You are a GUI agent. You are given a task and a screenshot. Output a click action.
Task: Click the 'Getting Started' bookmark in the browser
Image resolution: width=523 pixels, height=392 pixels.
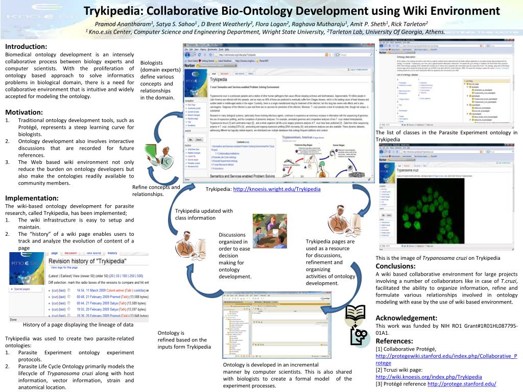pos(206,61)
